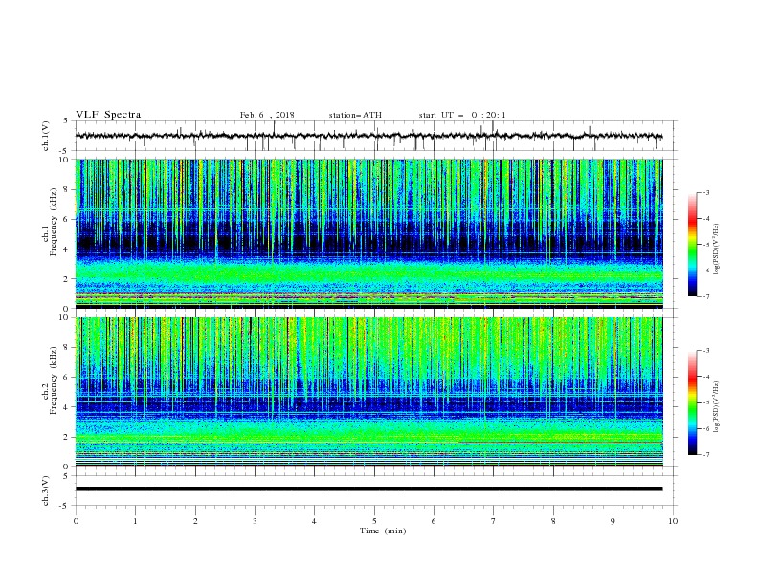
Task: Select the "start UT = 0:20:1" header text
Action: pyautogui.click(x=462, y=115)
